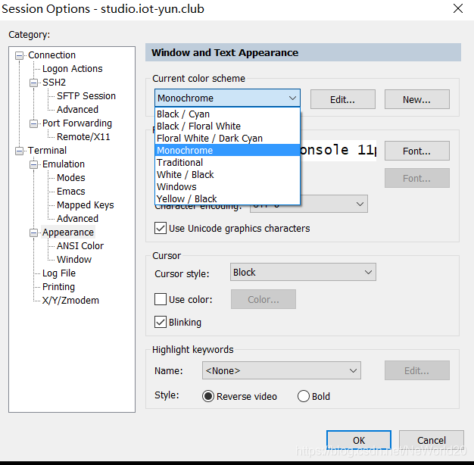The height and width of the screenshot is (465, 474).
Task: Select Log File in category tree
Action: pyautogui.click(x=59, y=273)
